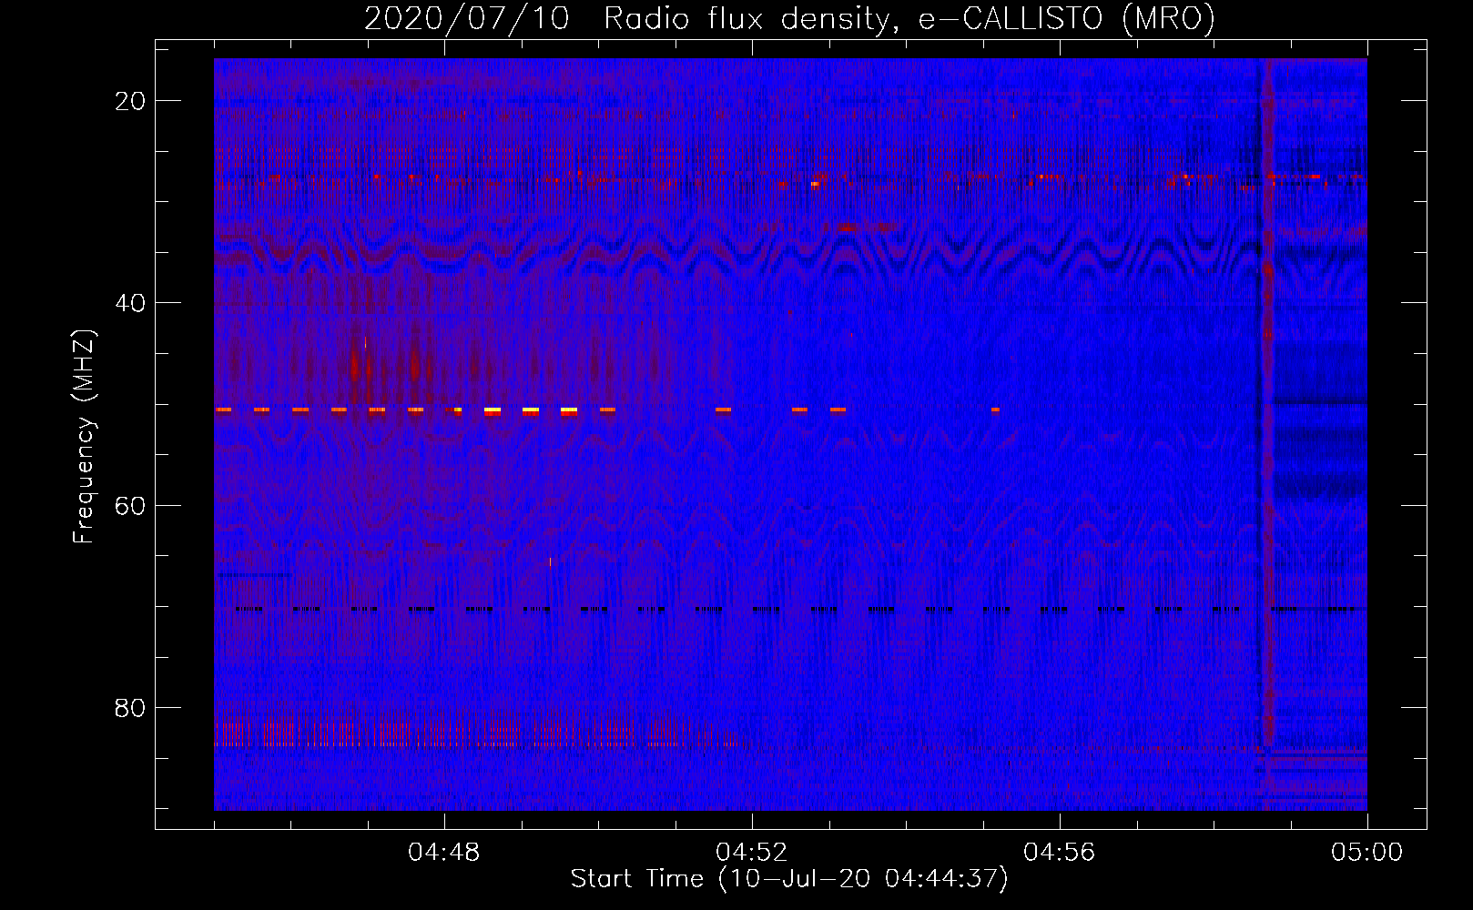Screen dimensions: 1473x910
Task: Click the 40 frequency tick label
Action: pyautogui.click(x=131, y=303)
